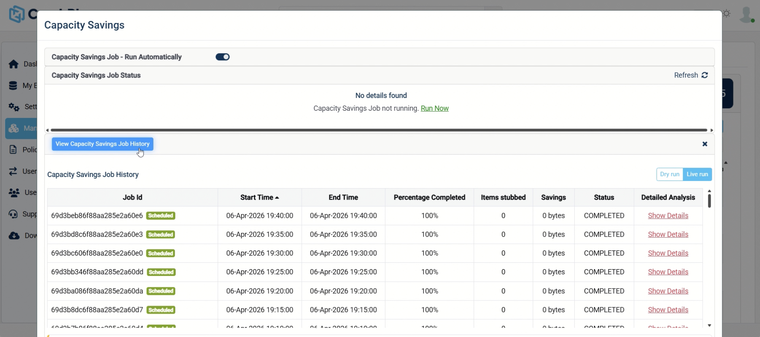
Task: Show Details for the 19:40:00 job
Action: (668, 216)
